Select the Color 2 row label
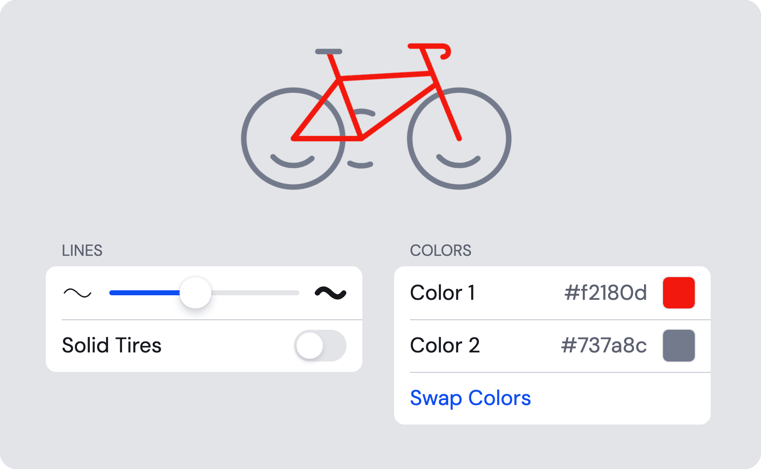This screenshot has height=469, width=761. pos(445,345)
